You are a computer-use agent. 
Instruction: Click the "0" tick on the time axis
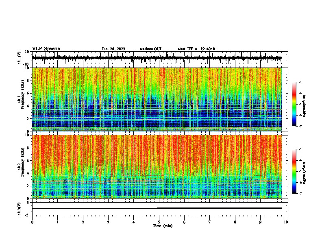tap(32, 222)
